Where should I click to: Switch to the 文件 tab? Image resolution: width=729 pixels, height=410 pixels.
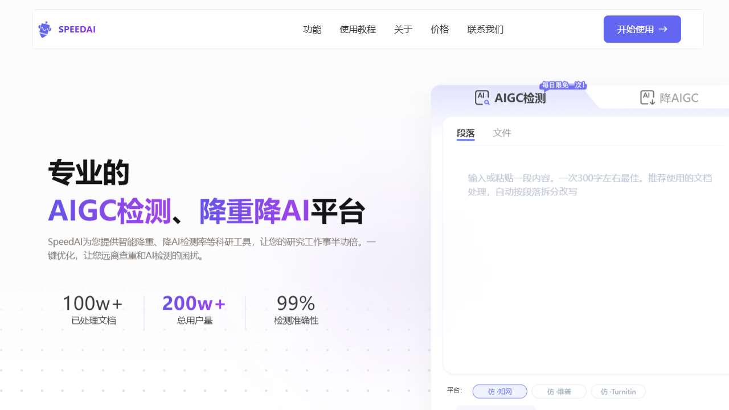[x=502, y=133]
